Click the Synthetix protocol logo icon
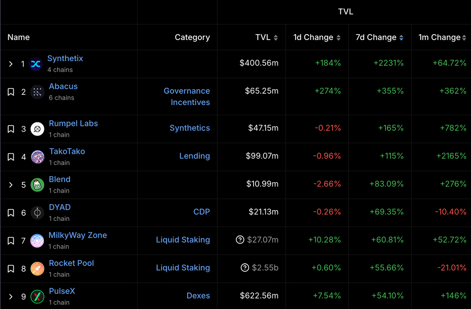This screenshot has height=309, width=471. click(35, 64)
